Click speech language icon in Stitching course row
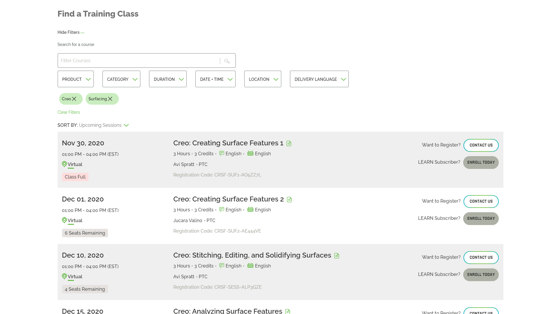This screenshot has height=314, width=559. [x=222, y=265]
